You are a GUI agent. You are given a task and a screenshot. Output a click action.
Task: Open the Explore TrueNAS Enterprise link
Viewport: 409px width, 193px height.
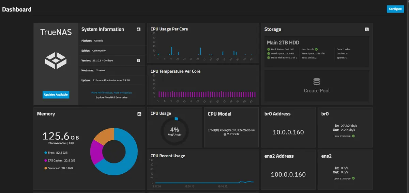pos(111,98)
